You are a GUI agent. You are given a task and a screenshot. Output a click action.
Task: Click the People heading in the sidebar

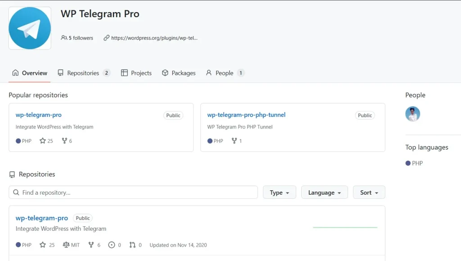click(415, 95)
